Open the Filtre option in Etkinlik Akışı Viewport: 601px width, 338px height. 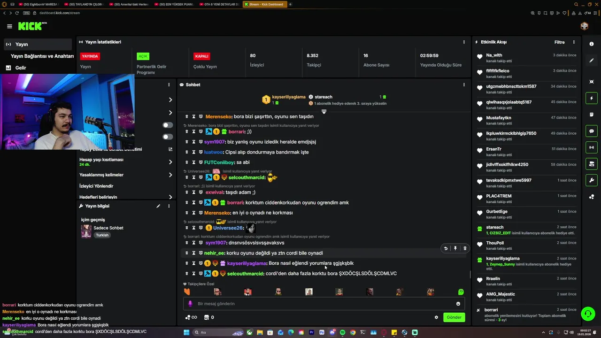560,42
